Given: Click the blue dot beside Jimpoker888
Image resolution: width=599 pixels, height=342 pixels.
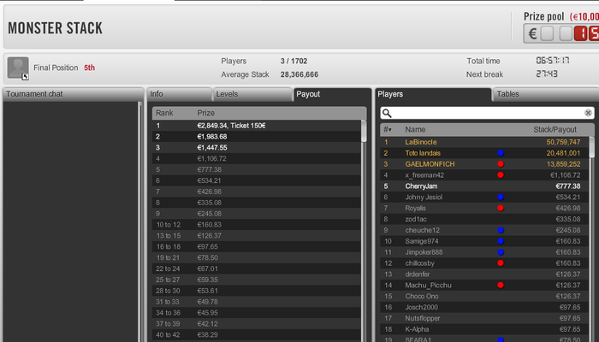Looking at the screenshot, I should pyautogui.click(x=501, y=252).
